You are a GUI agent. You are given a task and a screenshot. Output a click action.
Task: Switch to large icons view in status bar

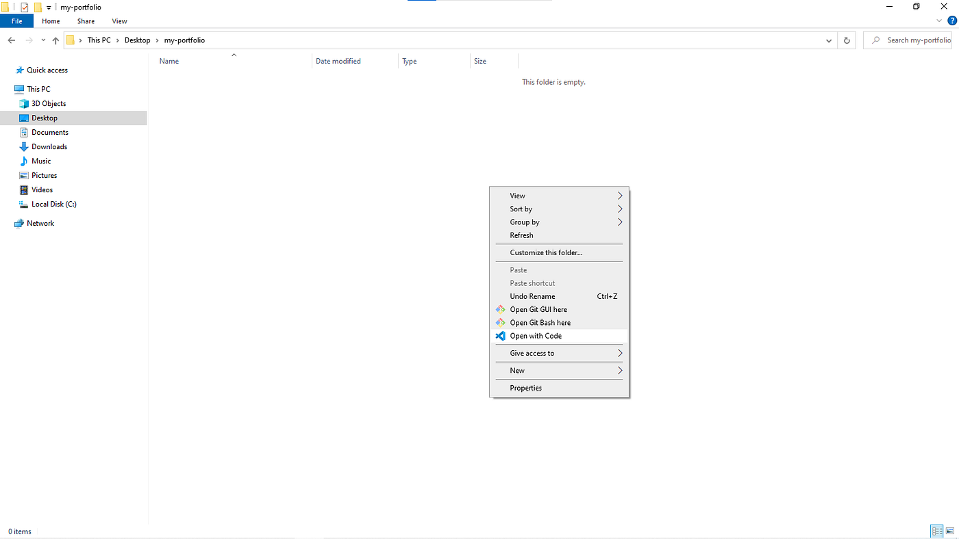(949, 531)
